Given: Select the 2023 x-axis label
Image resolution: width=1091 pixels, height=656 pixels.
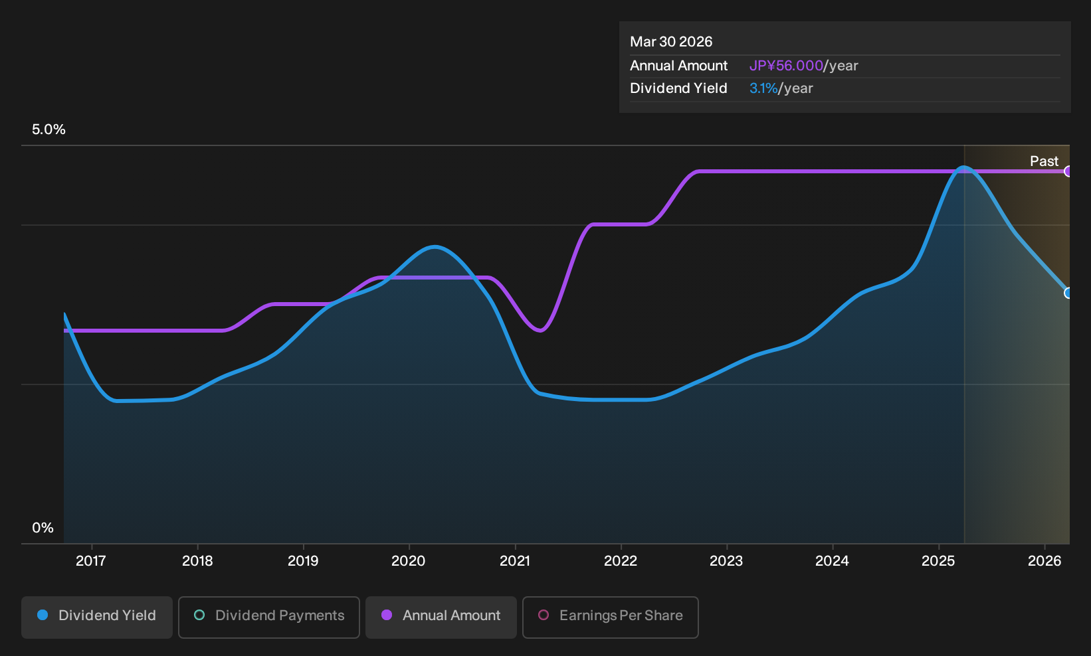Looking at the screenshot, I should coord(726,561).
